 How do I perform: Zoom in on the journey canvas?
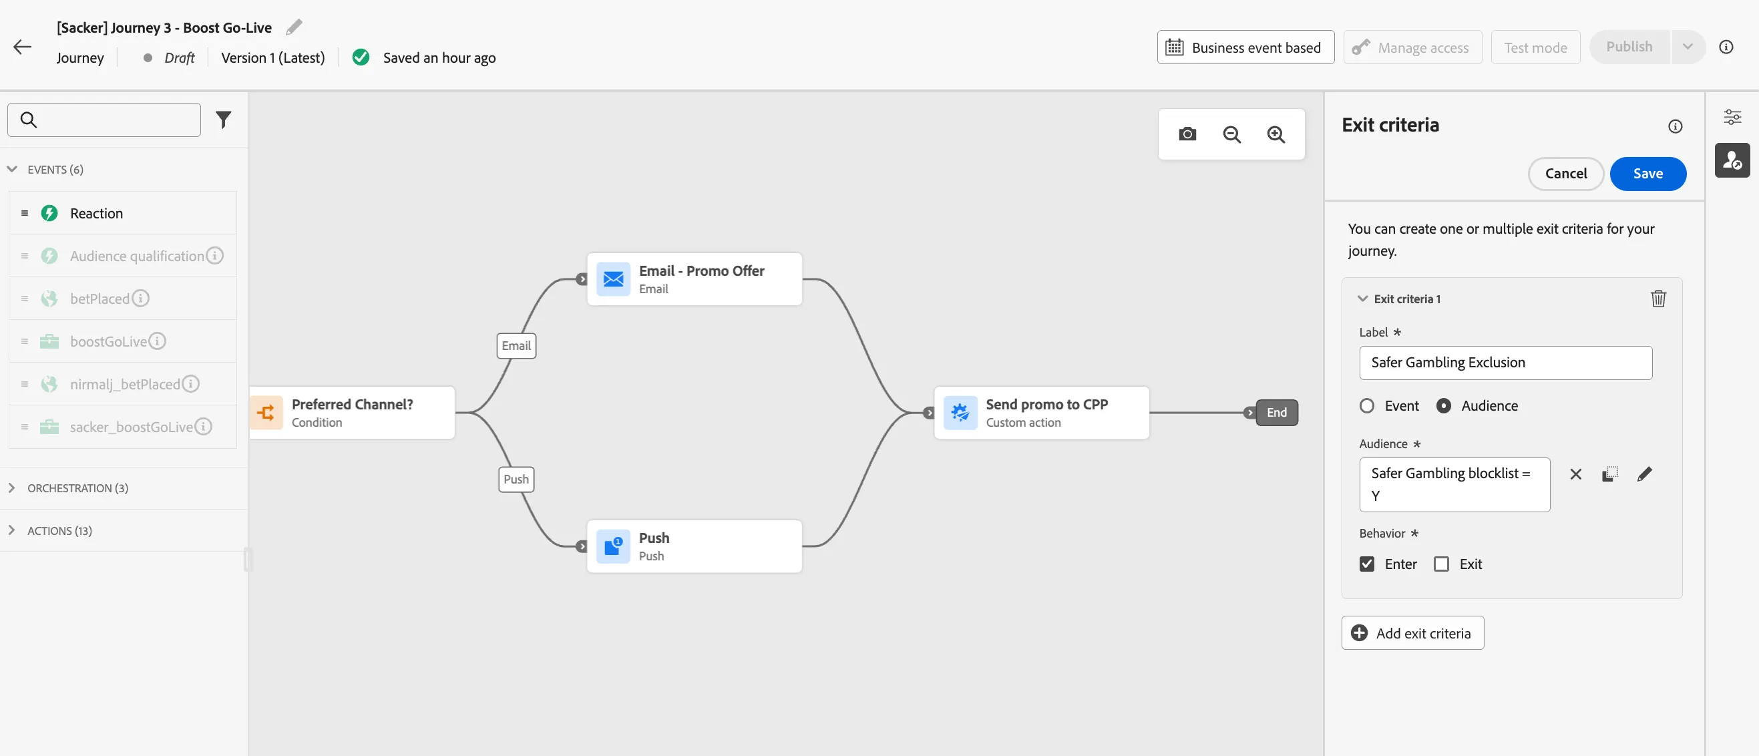[1276, 134]
